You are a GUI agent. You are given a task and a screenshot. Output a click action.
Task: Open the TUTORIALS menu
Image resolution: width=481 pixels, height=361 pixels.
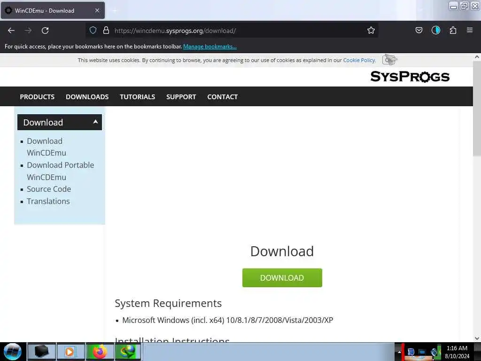[138, 97]
